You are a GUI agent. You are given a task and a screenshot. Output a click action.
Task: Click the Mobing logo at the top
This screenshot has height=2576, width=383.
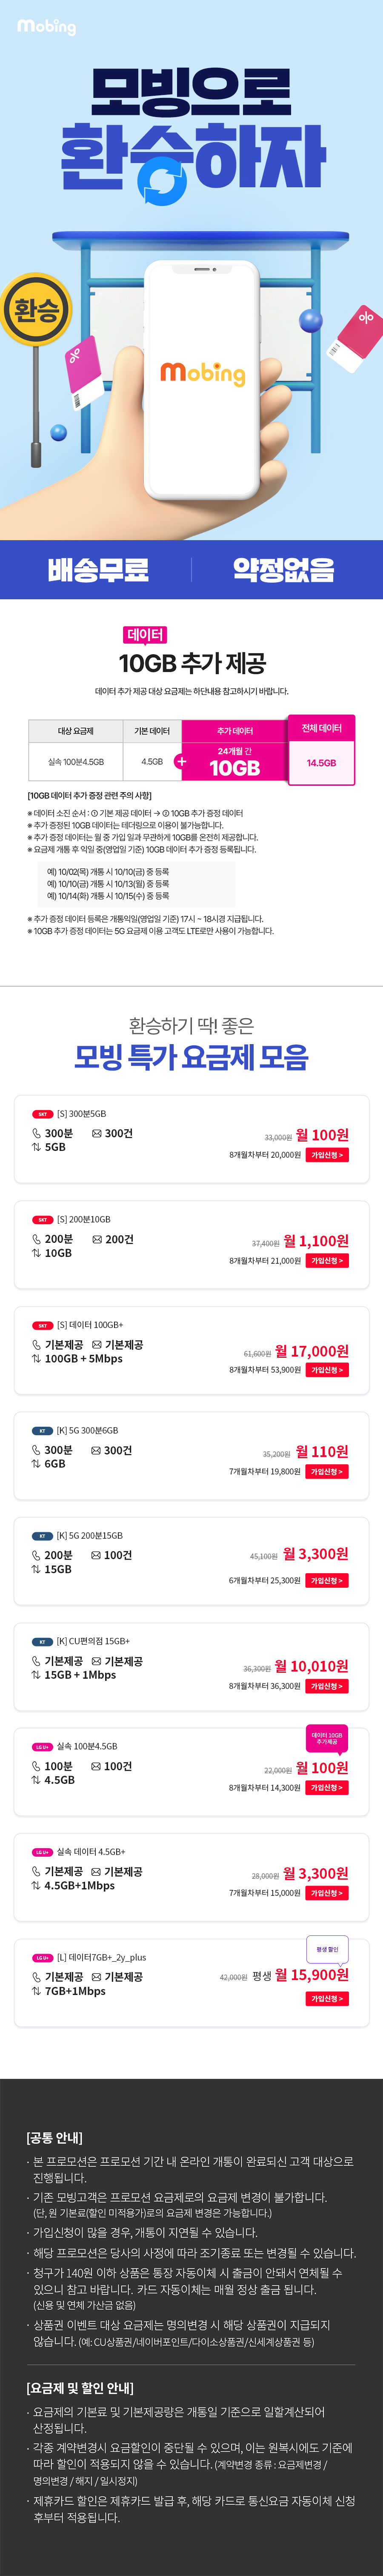point(46,27)
